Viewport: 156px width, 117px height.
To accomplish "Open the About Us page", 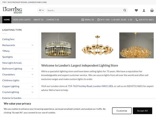I will [x=38, y=20].
